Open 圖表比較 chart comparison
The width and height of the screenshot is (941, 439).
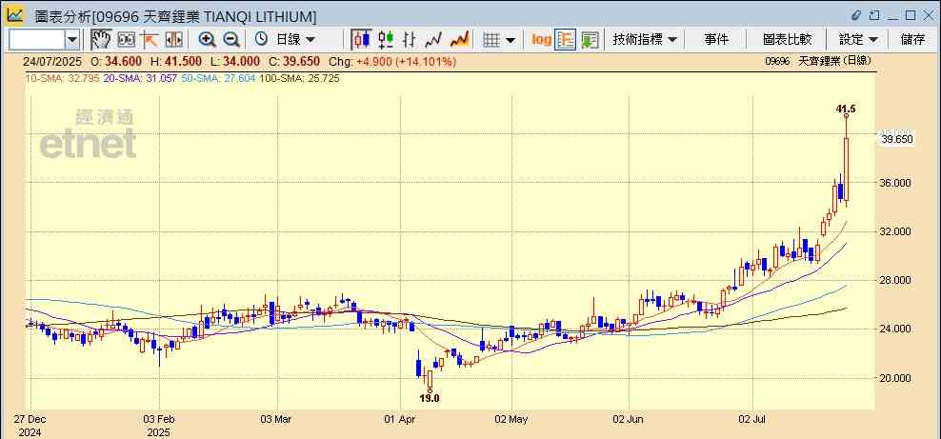(x=787, y=40)
